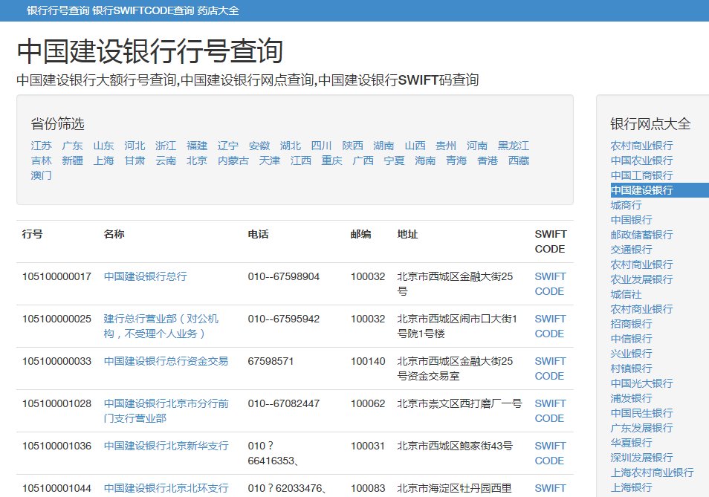Filter by province 河北

click(135, 146)
